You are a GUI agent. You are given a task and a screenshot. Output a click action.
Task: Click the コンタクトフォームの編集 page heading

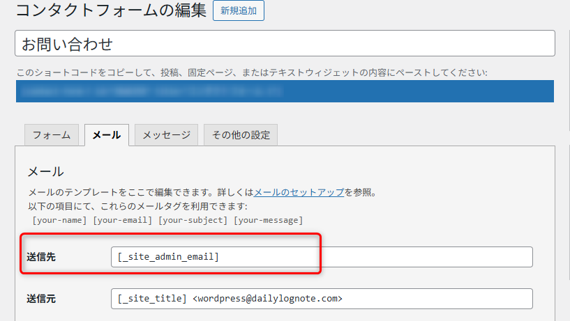click(110, 11)
